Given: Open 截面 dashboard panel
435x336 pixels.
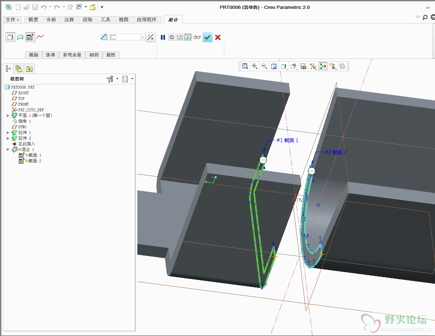Looking at the screenshot, I should (34, 55).
